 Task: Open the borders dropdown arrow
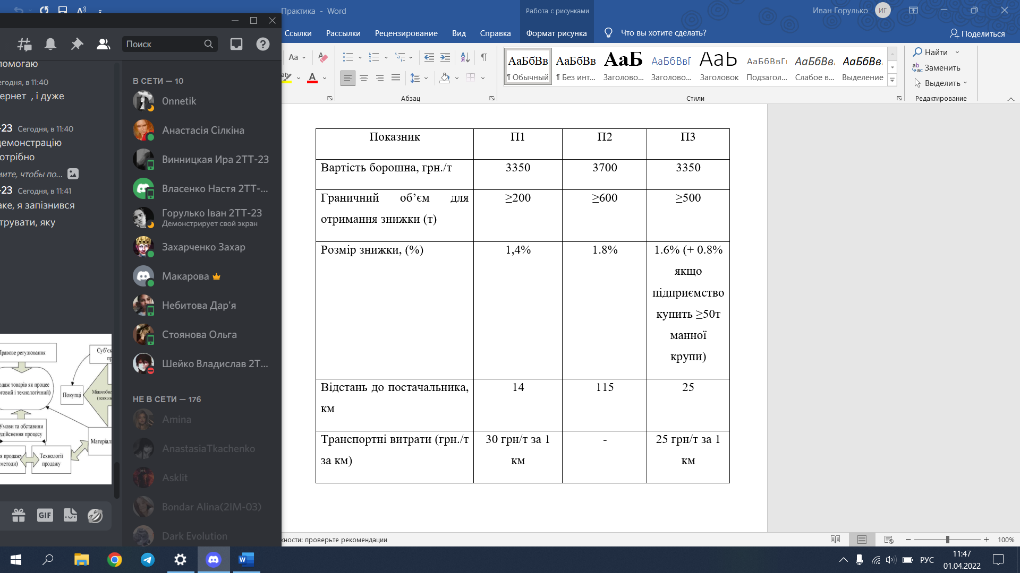click(483, 79)
